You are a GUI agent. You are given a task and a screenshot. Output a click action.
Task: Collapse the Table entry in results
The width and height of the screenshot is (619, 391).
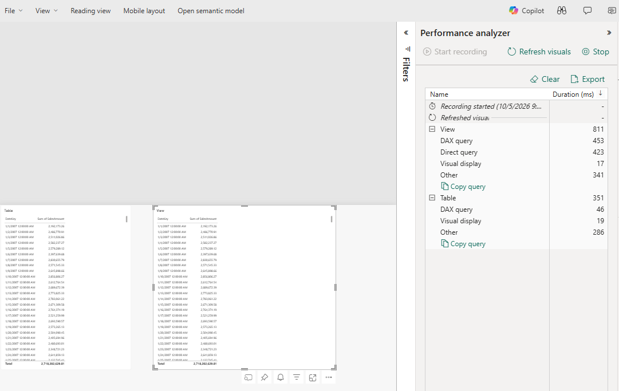click(x=432, y=198)
